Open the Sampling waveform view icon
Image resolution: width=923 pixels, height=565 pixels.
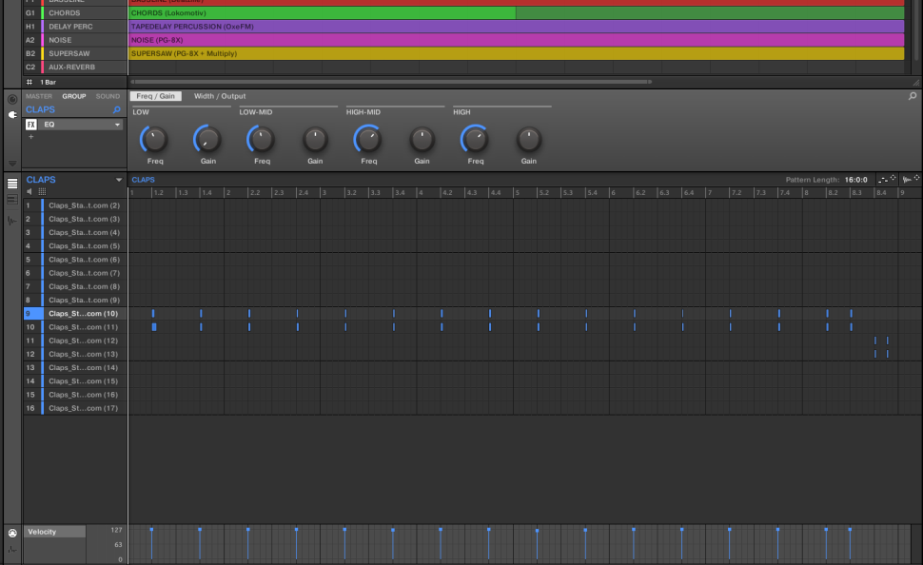tap(12, 221)
